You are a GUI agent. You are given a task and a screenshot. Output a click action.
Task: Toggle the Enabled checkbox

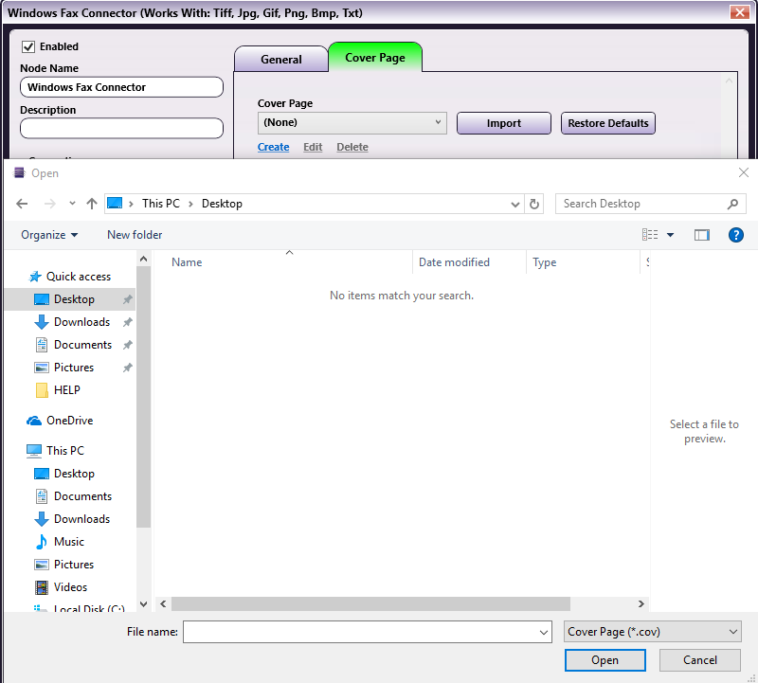point(28,46)
